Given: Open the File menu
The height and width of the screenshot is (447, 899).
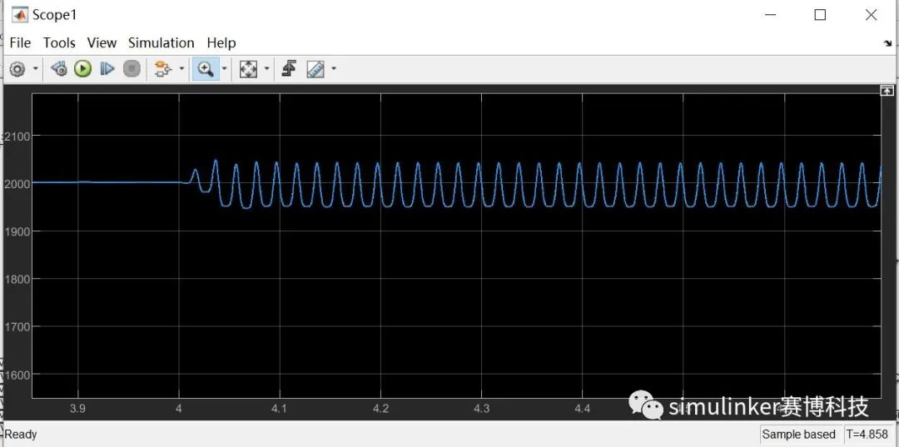Looking at the screenshot, I should coord(20,43).
